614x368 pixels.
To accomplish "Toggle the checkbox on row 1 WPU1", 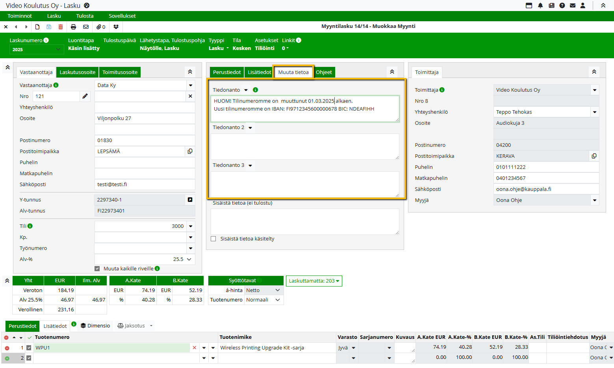I will pyautogui.click(x=29, y=348).
